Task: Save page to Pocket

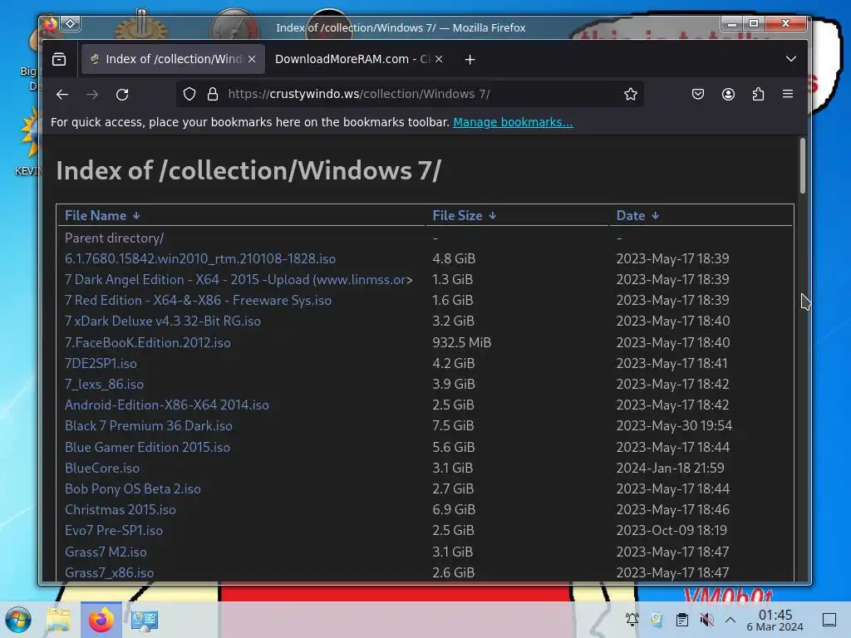Action: [698, 95]
